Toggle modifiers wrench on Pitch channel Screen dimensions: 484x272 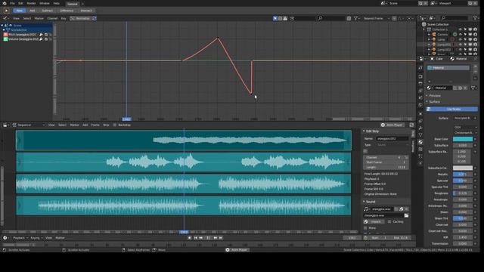[41, 35]
